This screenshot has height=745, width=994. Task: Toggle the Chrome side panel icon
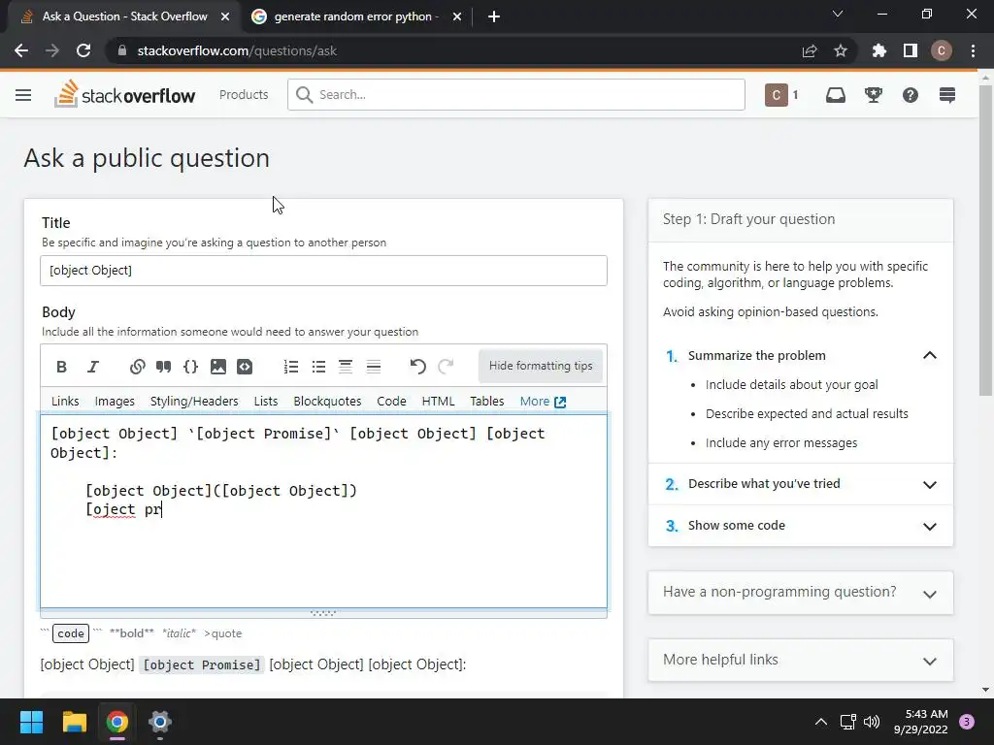pyautogui.click(x=911, y=50)
